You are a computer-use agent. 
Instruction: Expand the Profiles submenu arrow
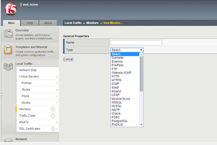point(57,83)
